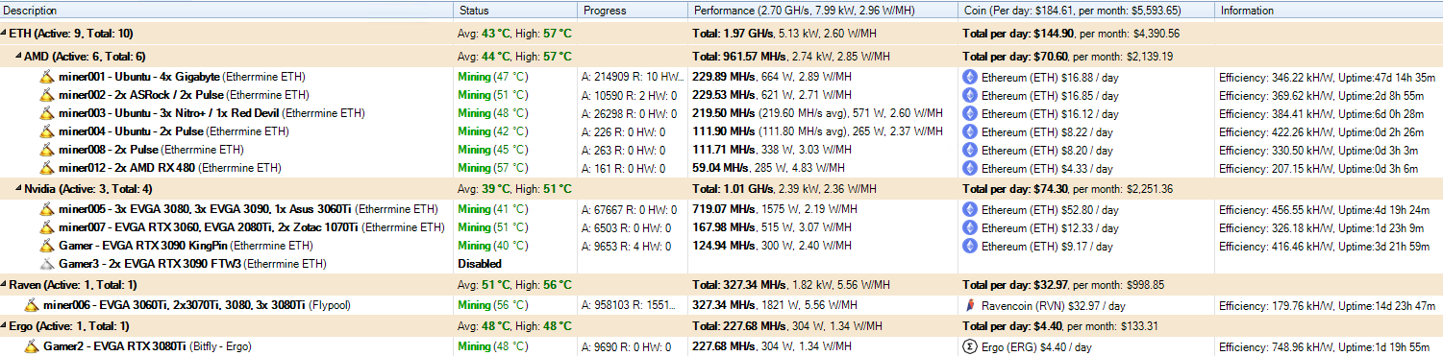Select Gamer - EVGA RTX 3090 KingPin
This screenshot has height=356, width=1443.
(186, 246)
